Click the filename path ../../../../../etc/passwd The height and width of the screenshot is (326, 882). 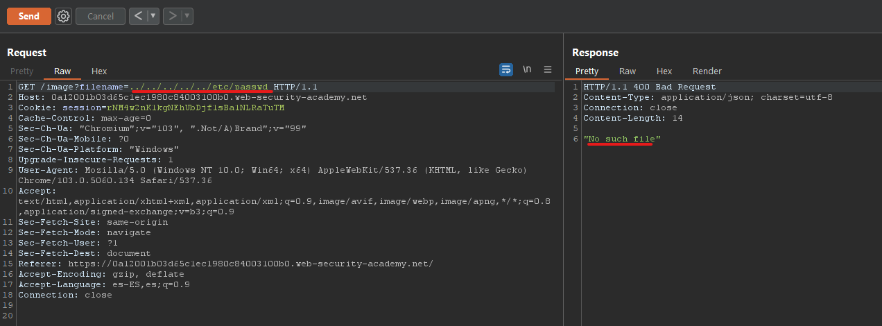(200, 87)
